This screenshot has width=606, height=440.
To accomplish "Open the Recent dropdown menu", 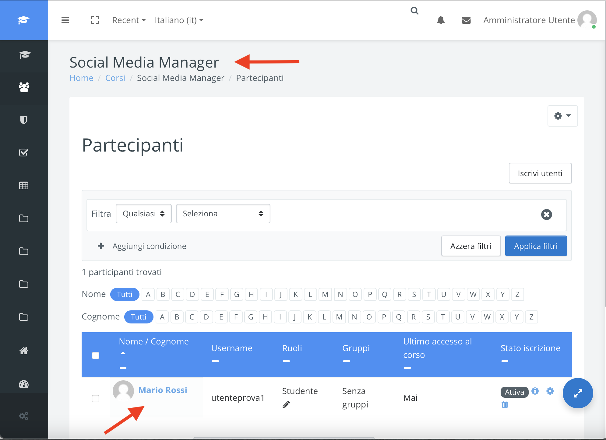I will coord(129,20).
